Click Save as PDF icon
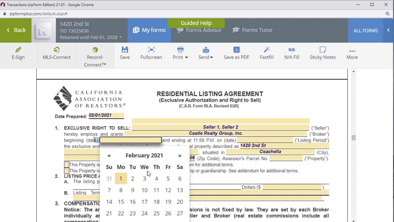 point(236,50)
